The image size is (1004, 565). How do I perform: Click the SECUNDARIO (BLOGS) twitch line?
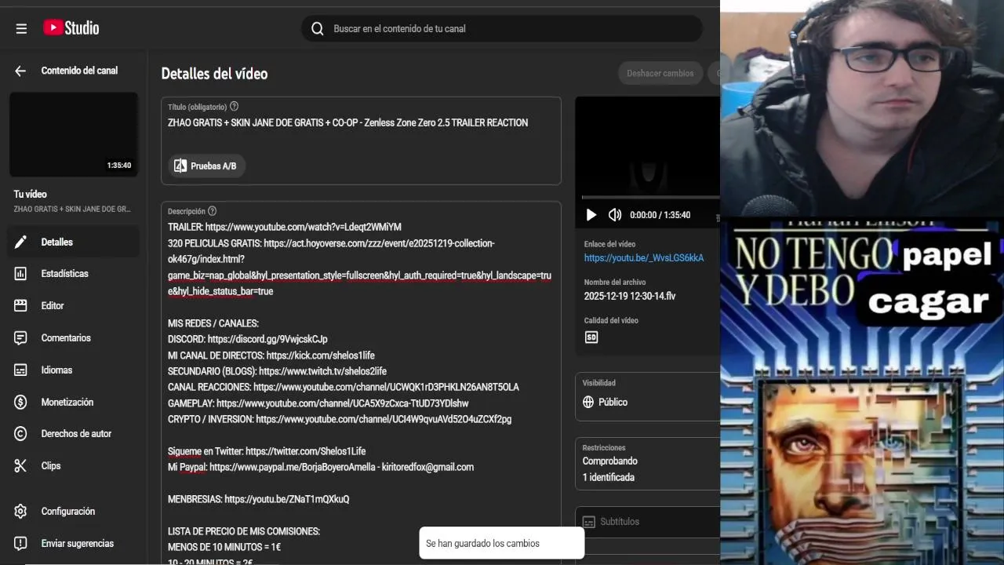click(x=277, y=372)
